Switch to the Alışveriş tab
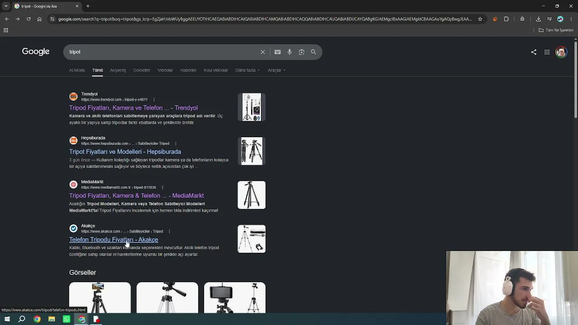The image size is (578, 325). coord(118,70)
